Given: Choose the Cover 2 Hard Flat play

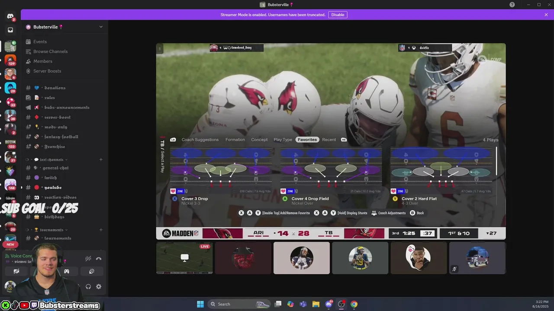Looking at the screenshot, I should click(441, 177).
